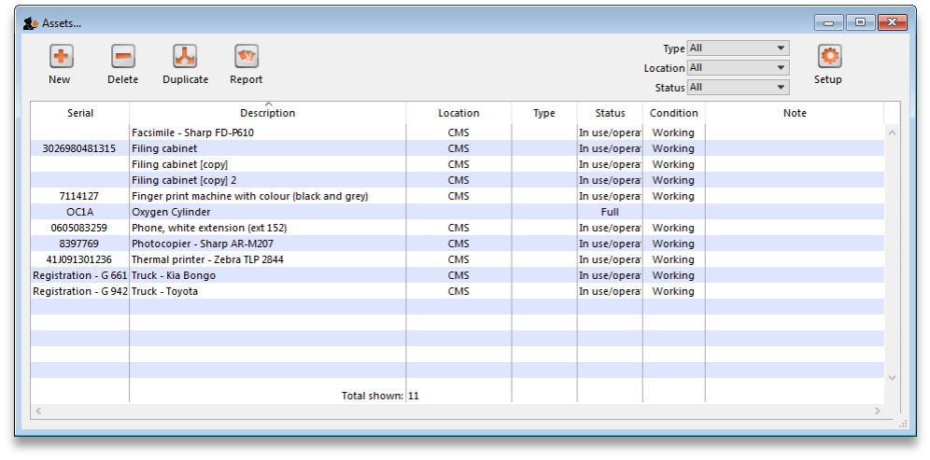The height and width of the screenshot is (460, 930).
Task: Click the Condition column header
Action: [673, 113]
